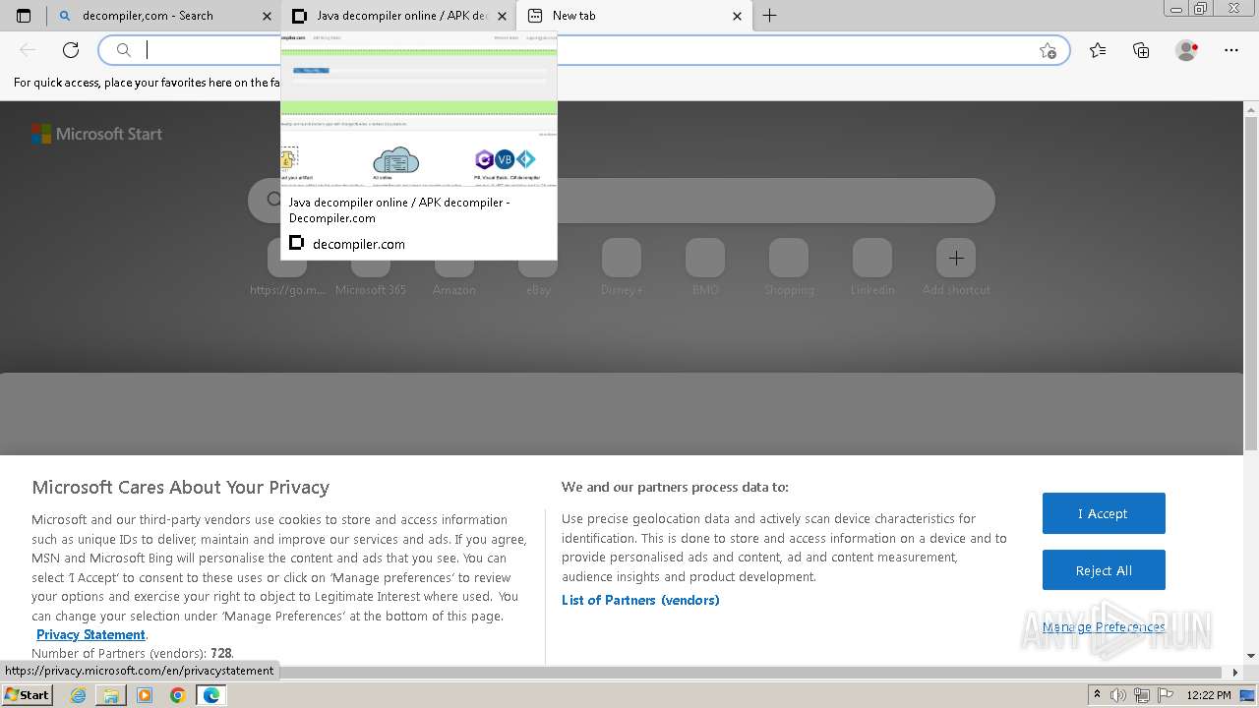Open a new browser tab with plus

[x=770, y=16]
